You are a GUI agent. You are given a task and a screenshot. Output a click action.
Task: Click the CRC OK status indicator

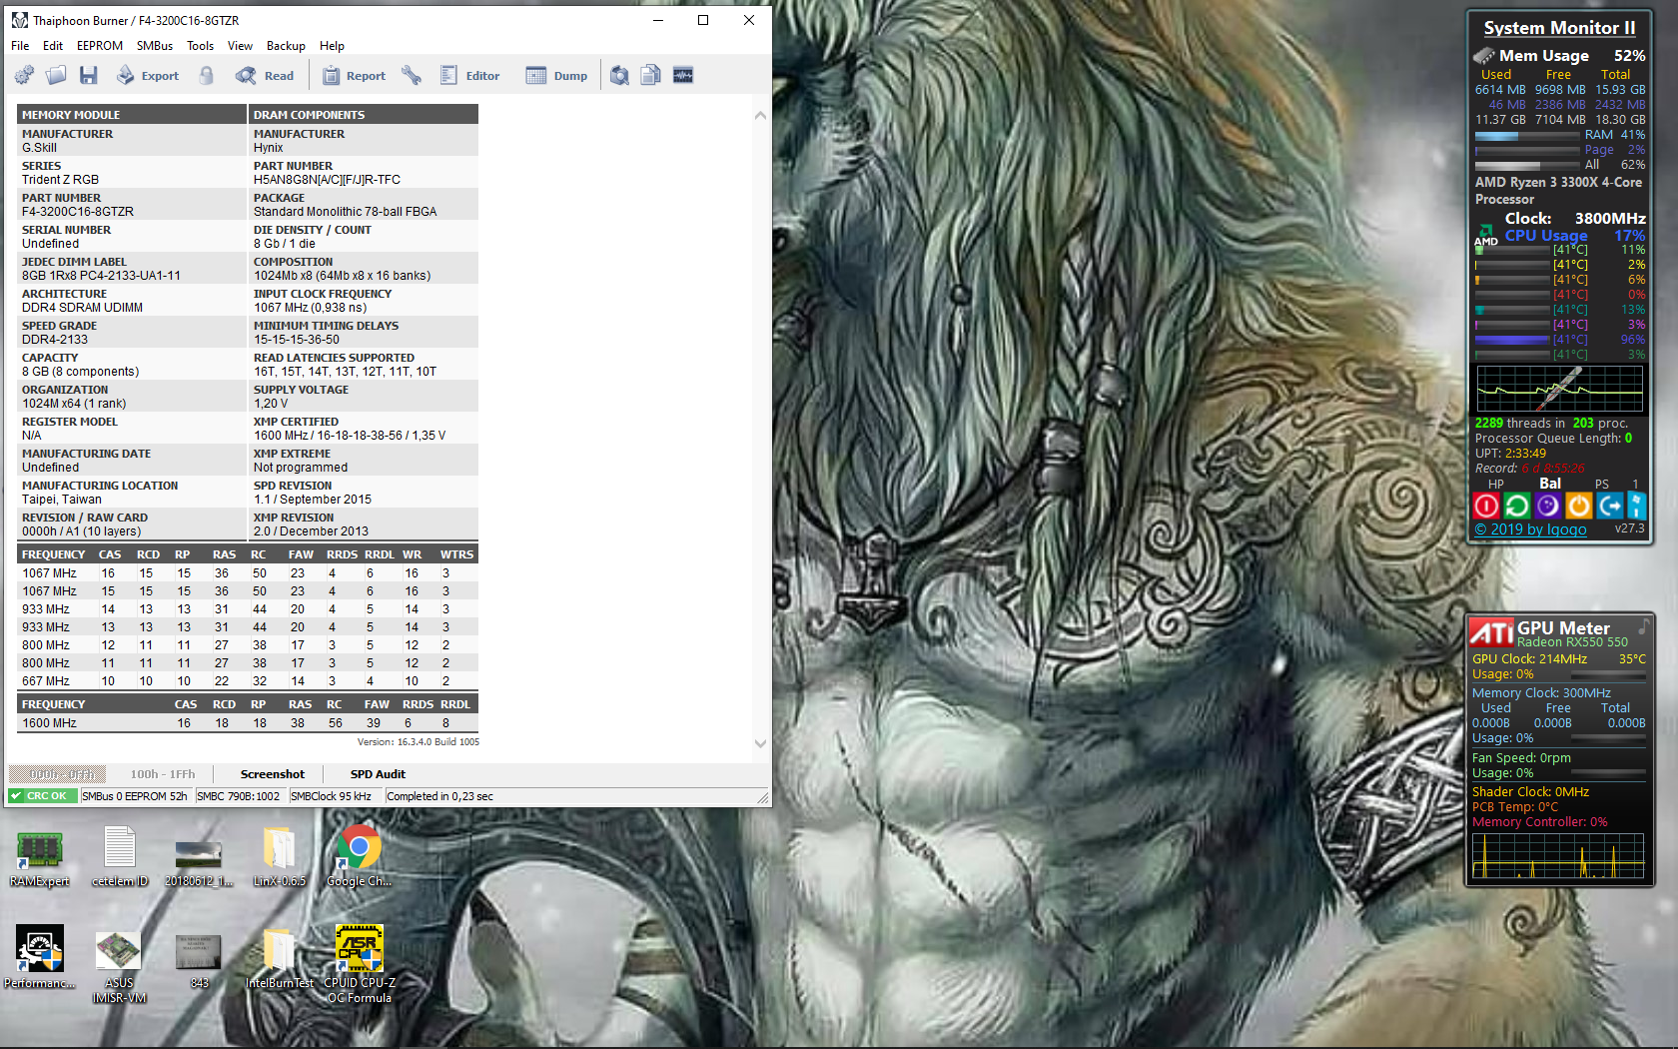pos(41,796)
